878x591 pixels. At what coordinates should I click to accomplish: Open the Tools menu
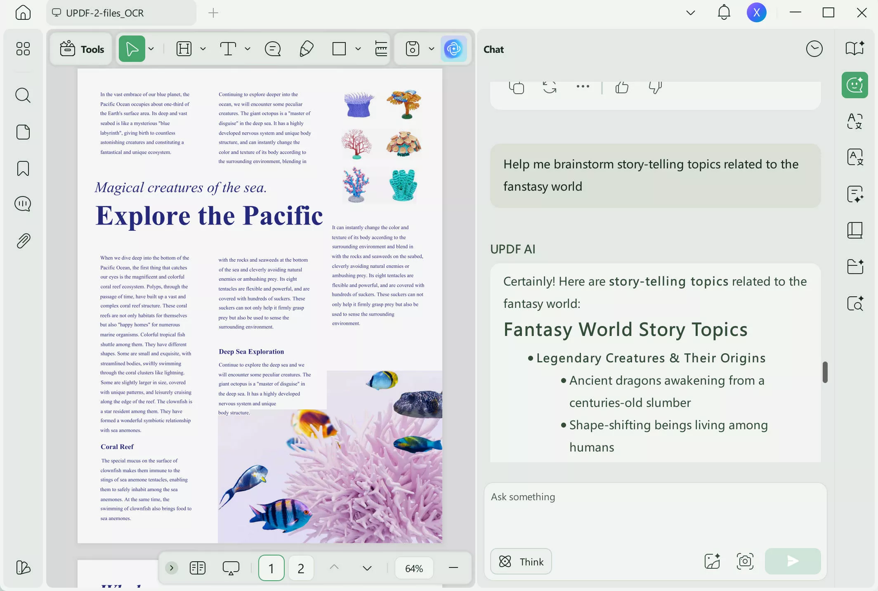[x=80, y=49]
